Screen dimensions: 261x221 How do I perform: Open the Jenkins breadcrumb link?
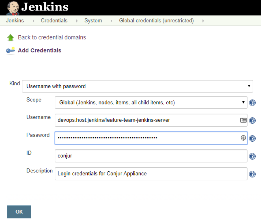[15, 20]
